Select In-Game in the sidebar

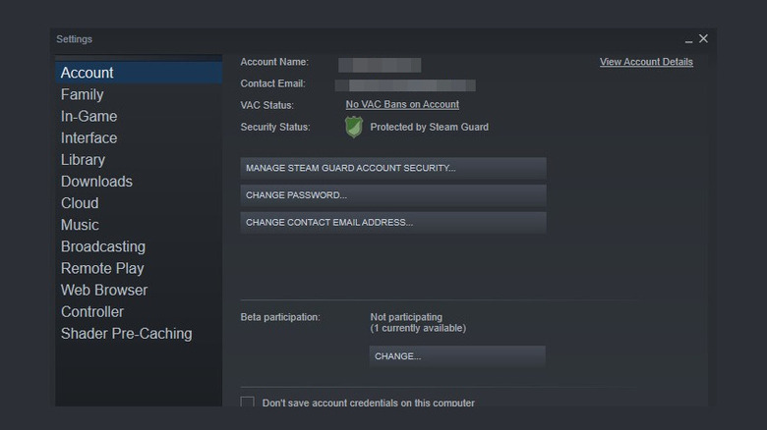[88, 116]
